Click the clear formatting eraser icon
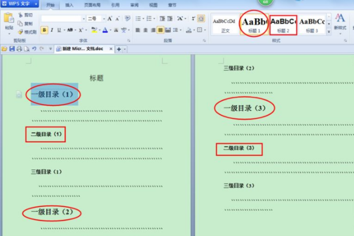Viewport: 354px width, 236px height. click(x=127, y=18)
